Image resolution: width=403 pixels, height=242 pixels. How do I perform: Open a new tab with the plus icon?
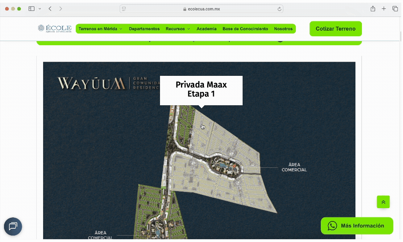coord(383,8)
